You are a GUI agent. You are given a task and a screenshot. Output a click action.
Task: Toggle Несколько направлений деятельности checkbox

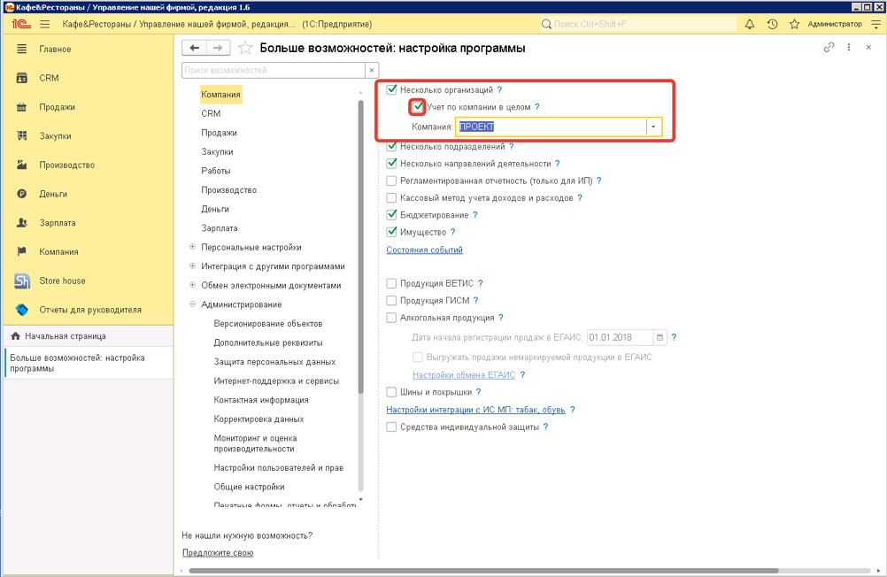point(391,164)
